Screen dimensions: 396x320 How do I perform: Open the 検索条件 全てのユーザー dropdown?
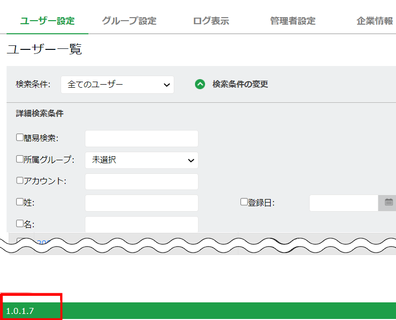click(117, 85)
